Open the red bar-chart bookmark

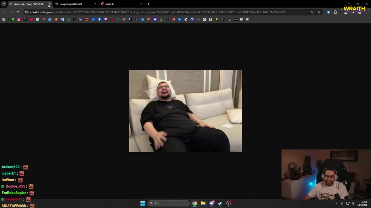coord(173,19)
